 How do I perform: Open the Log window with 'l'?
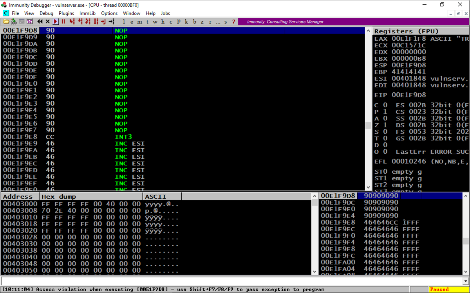pos(124,22)
